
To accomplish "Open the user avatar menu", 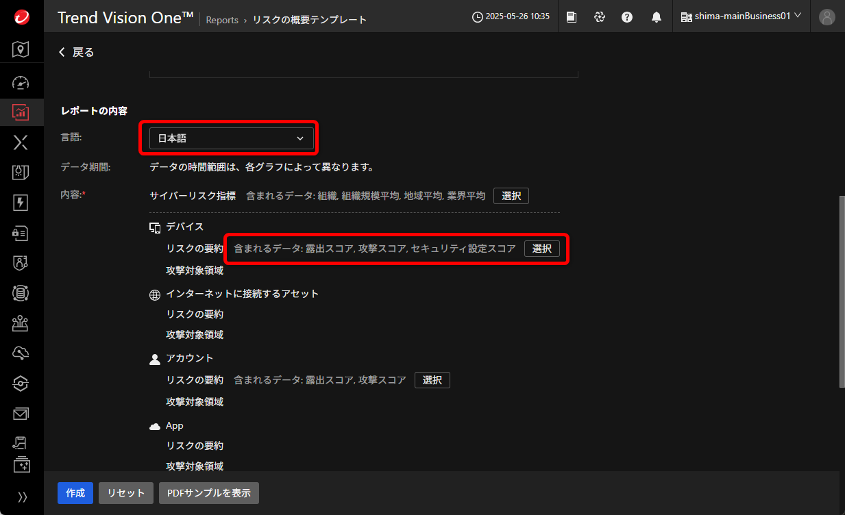I will coord(827,17).
